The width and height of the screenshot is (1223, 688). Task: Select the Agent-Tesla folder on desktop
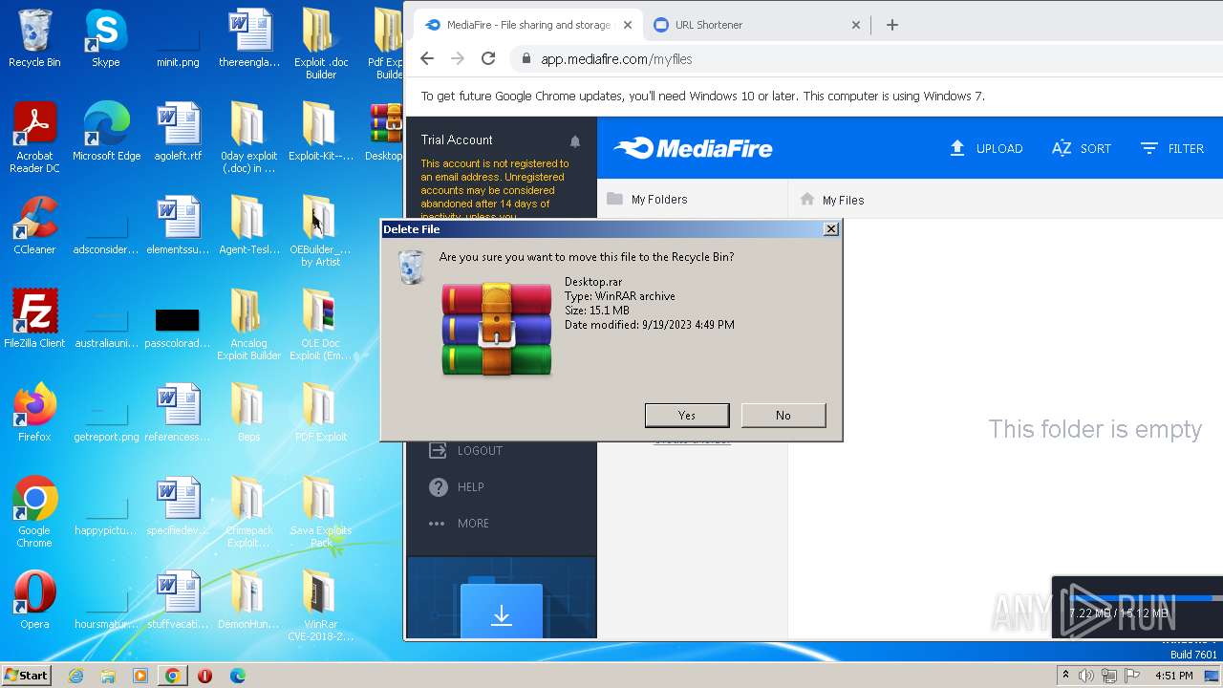click(248, 226)
